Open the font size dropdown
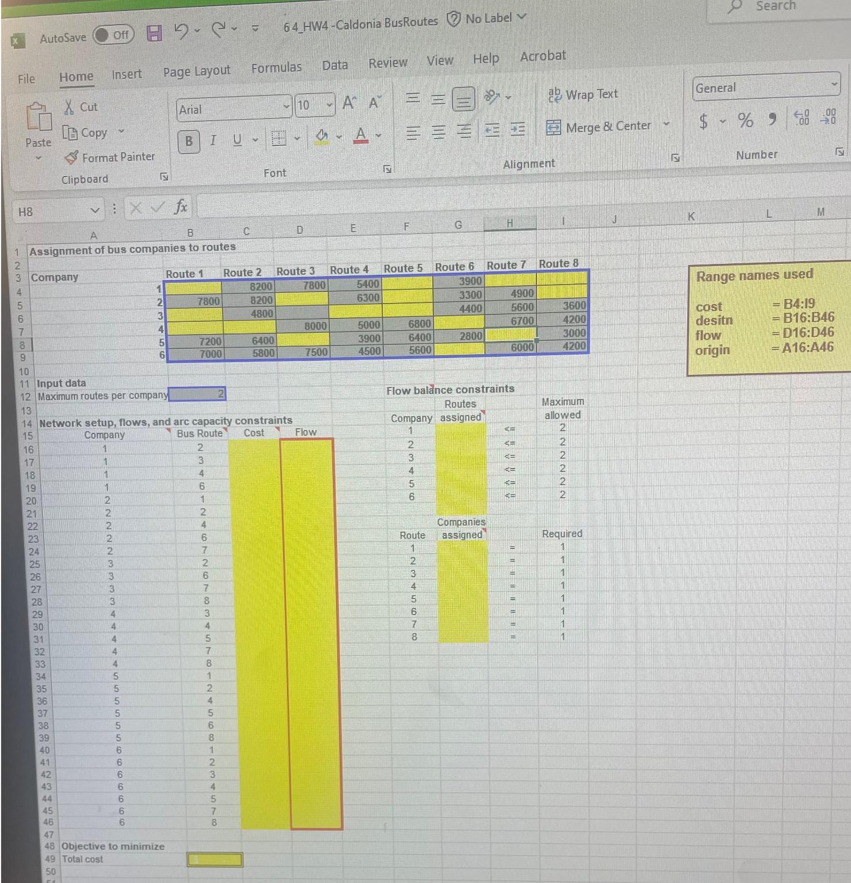The width and height of the screenshot is (851, 883). click(x=329, y=105)
